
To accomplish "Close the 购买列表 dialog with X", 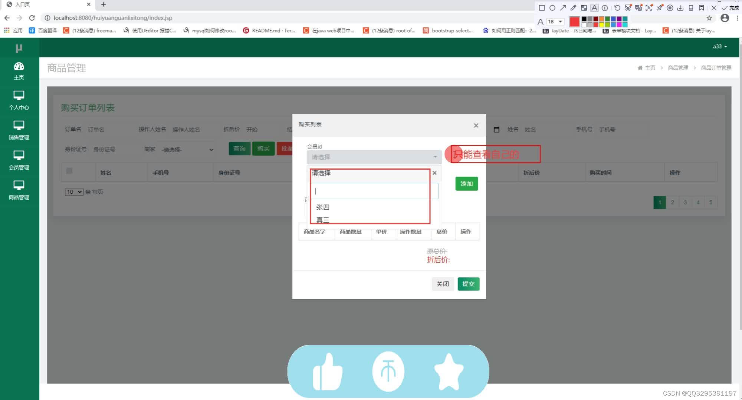I will pos(476,126).
